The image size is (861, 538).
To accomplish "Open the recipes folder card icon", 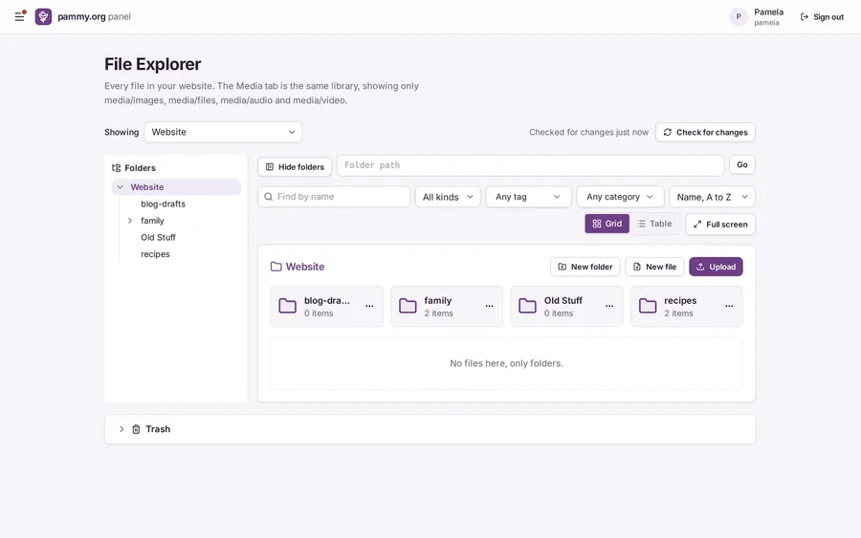I will 648,306.
